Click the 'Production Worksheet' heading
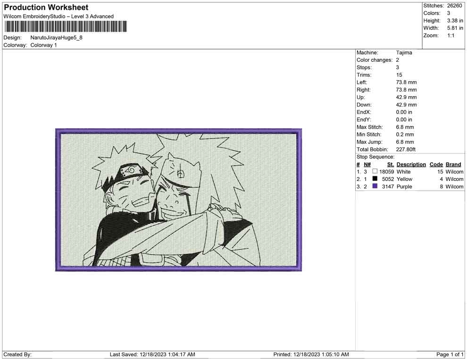 coord(46,8)
